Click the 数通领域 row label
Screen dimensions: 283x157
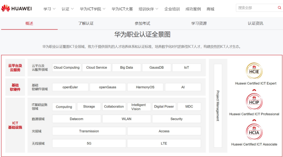[38, 119]
